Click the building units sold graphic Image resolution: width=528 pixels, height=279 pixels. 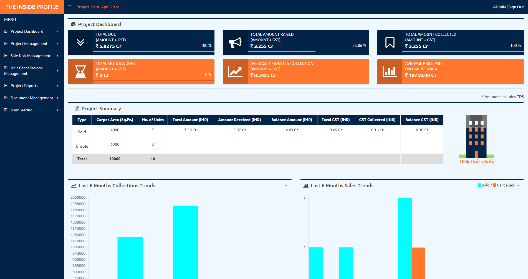pos(476,137)
